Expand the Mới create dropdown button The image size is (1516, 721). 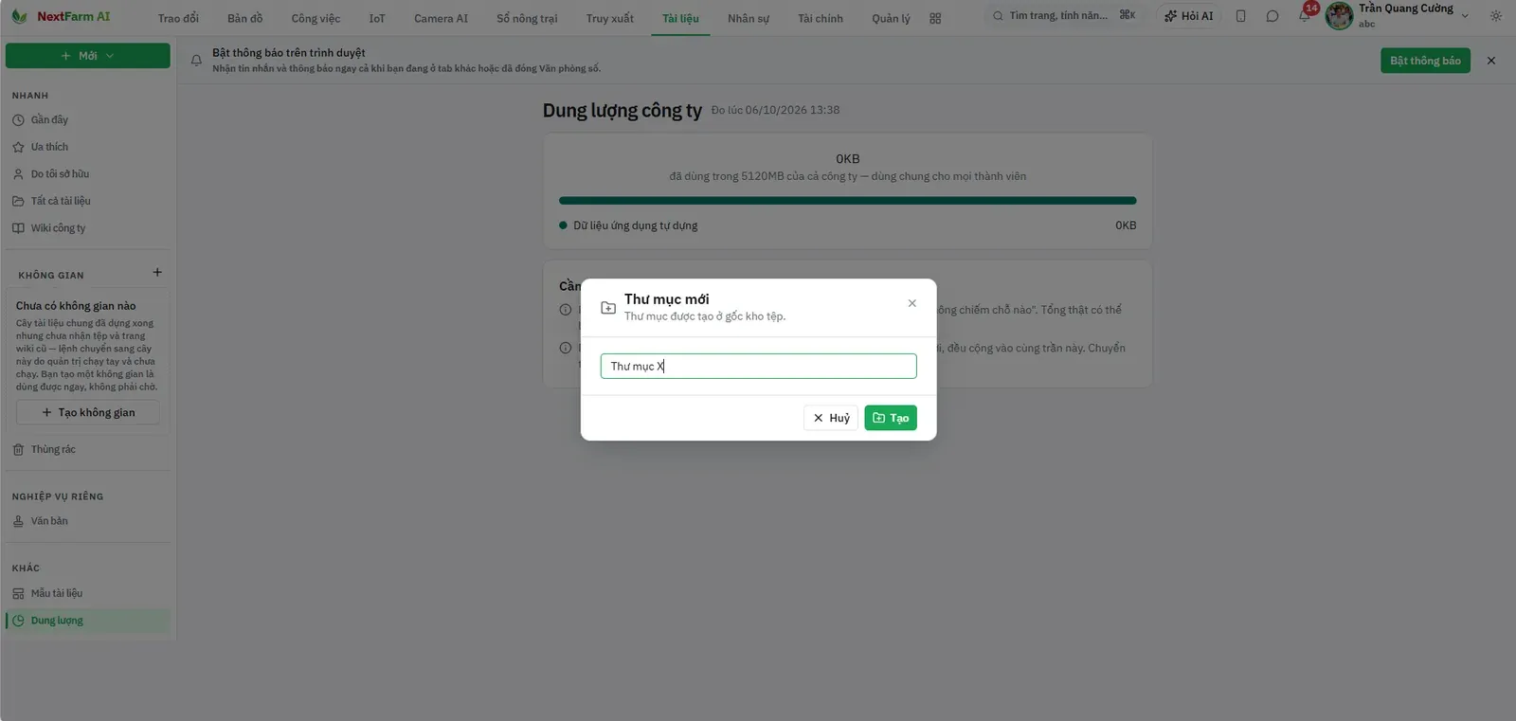click(88, 56)
